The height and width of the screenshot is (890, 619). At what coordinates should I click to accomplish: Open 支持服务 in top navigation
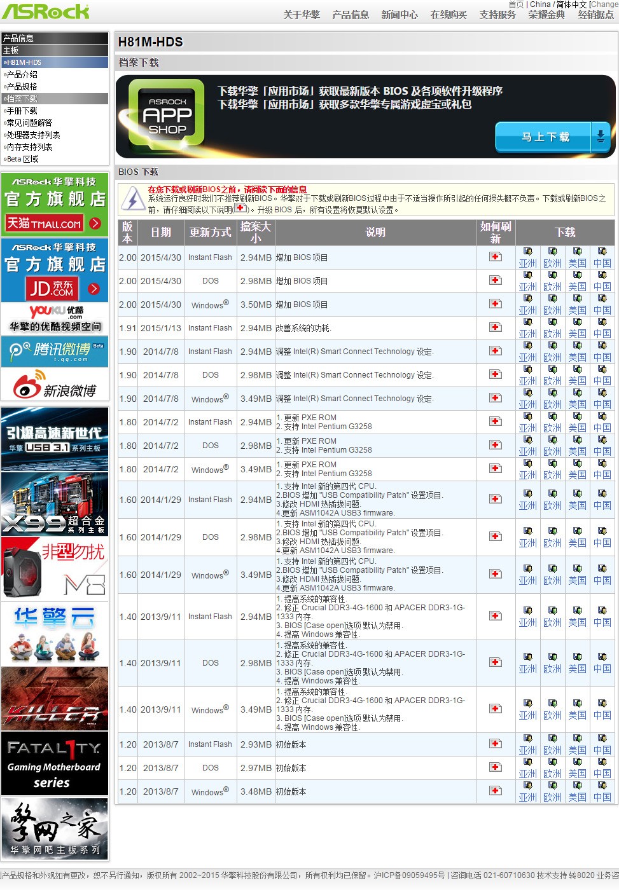(497, 15)
